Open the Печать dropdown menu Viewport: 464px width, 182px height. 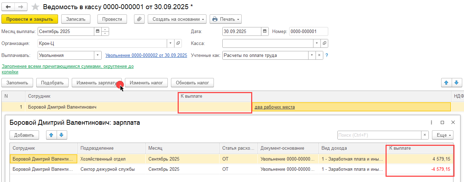[x=226, y=19]
